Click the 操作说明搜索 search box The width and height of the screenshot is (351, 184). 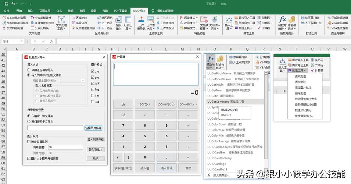pos(165,11)
